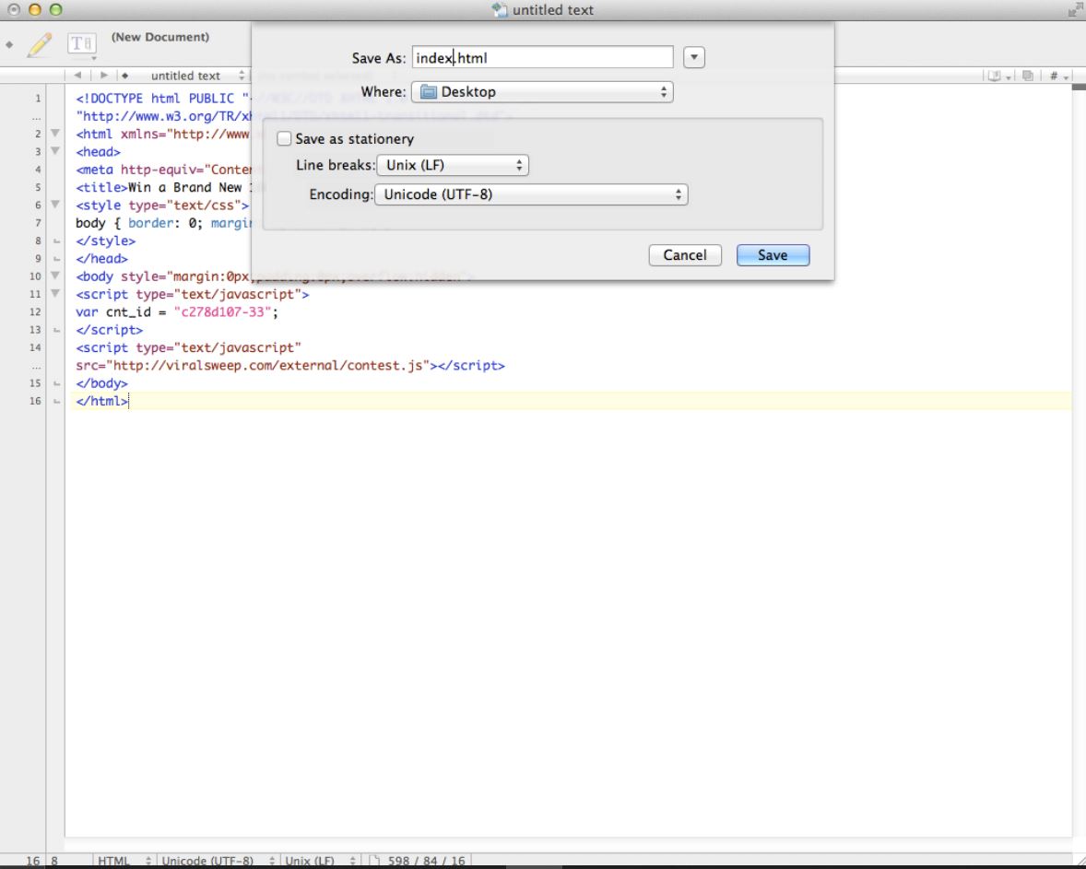Screen dimensions: 1086x869
Task: Open the documents drawer book icon
Action: [995, 76]
